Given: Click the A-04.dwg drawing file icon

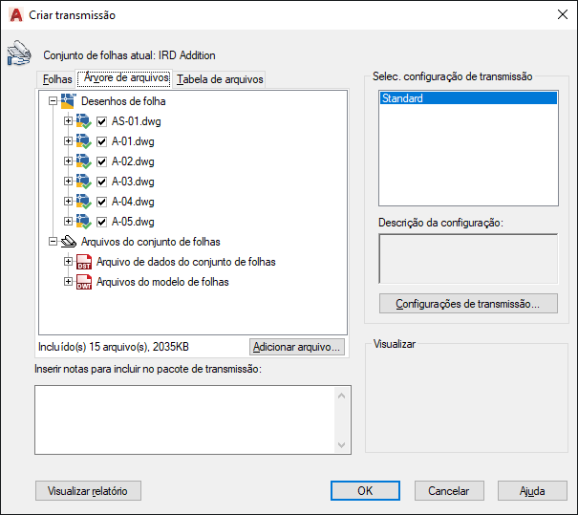Looking at the screenshot, I should [x=83, y=202].
